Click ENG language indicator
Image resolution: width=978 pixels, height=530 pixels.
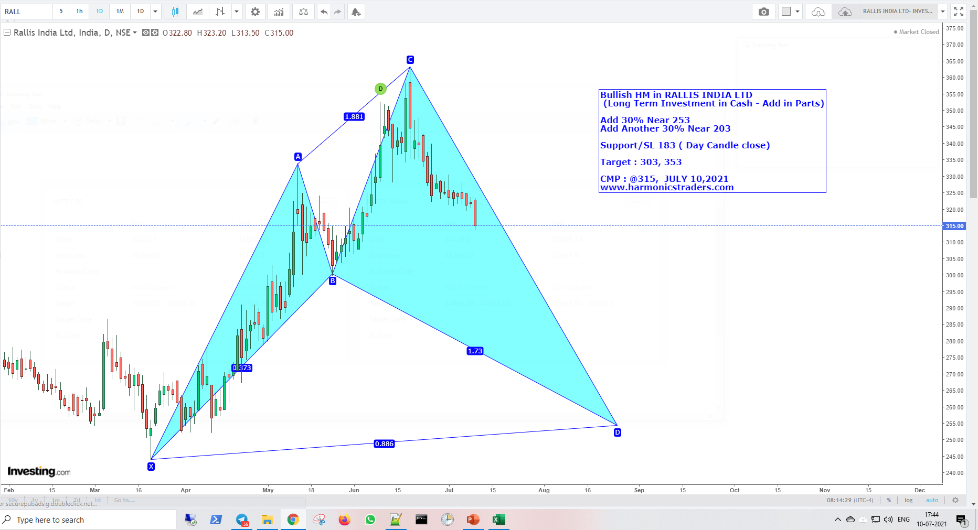[x=903, y=520]
